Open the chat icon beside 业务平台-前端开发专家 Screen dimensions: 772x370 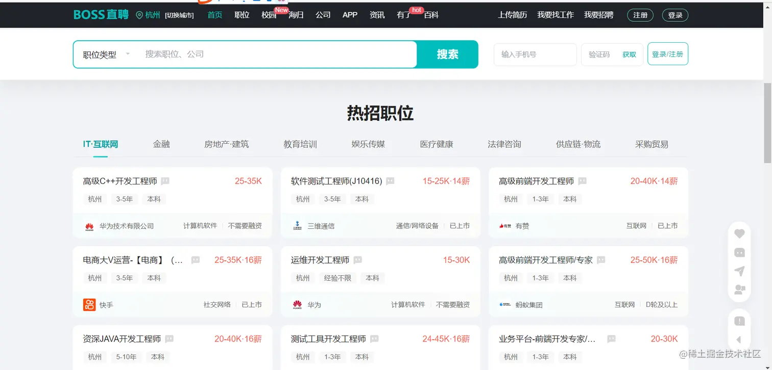click(611, 339)
